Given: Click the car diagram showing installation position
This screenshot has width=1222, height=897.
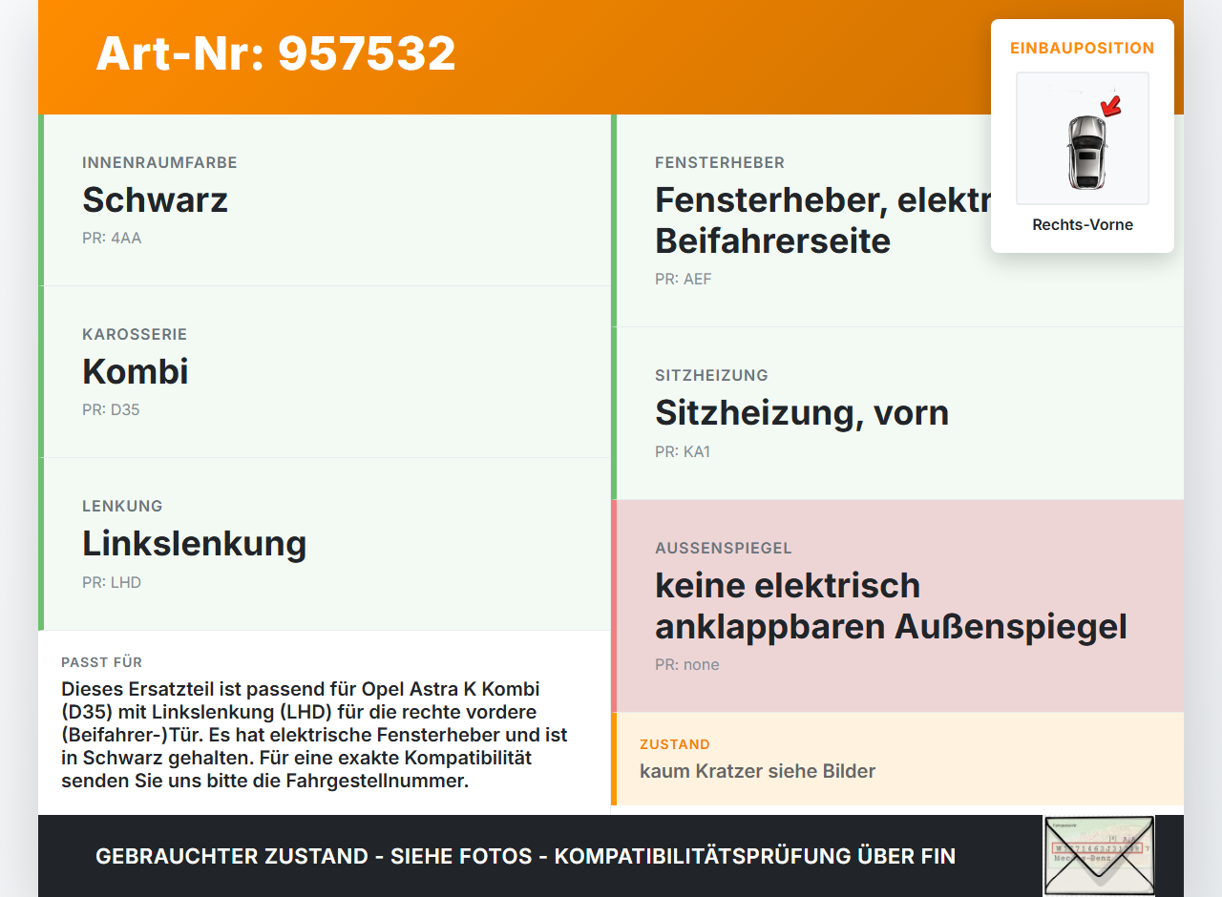Looking at the screenshot, I should click(x=1082, y=138).
